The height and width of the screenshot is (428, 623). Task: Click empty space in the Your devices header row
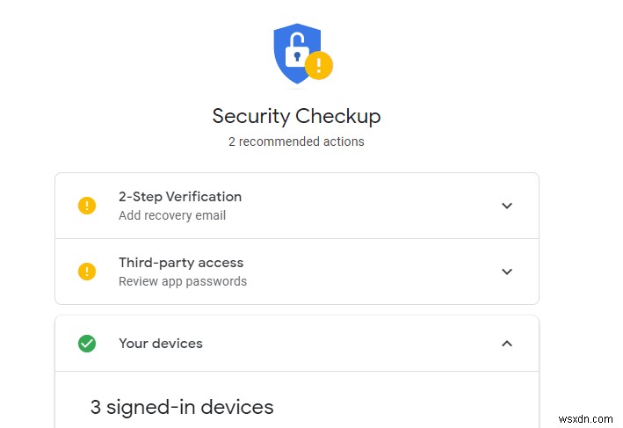(351, 344)
